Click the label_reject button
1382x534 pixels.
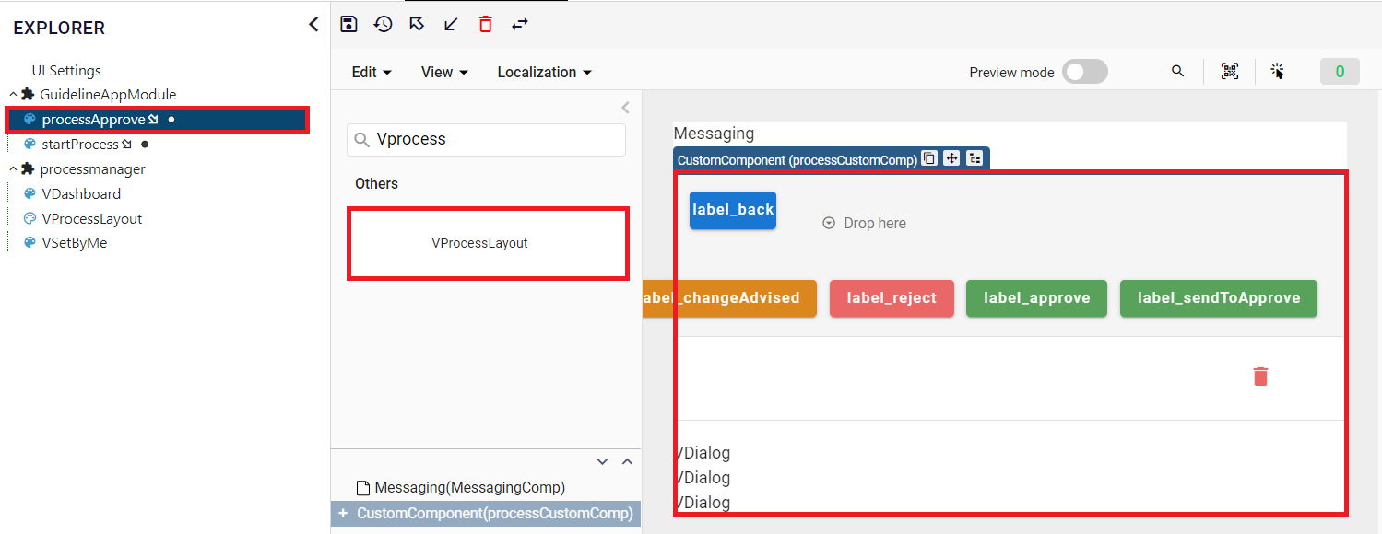point(892,298)
